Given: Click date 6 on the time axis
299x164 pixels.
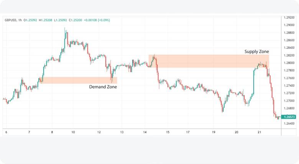Looking at the screenshot, I should (x=6, y=132).
